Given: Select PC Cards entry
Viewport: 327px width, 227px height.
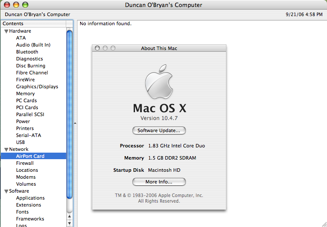Looking at the screenshot, I should click(26, 100).
